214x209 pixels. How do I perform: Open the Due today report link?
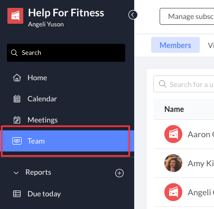click(x=44, y=194)
